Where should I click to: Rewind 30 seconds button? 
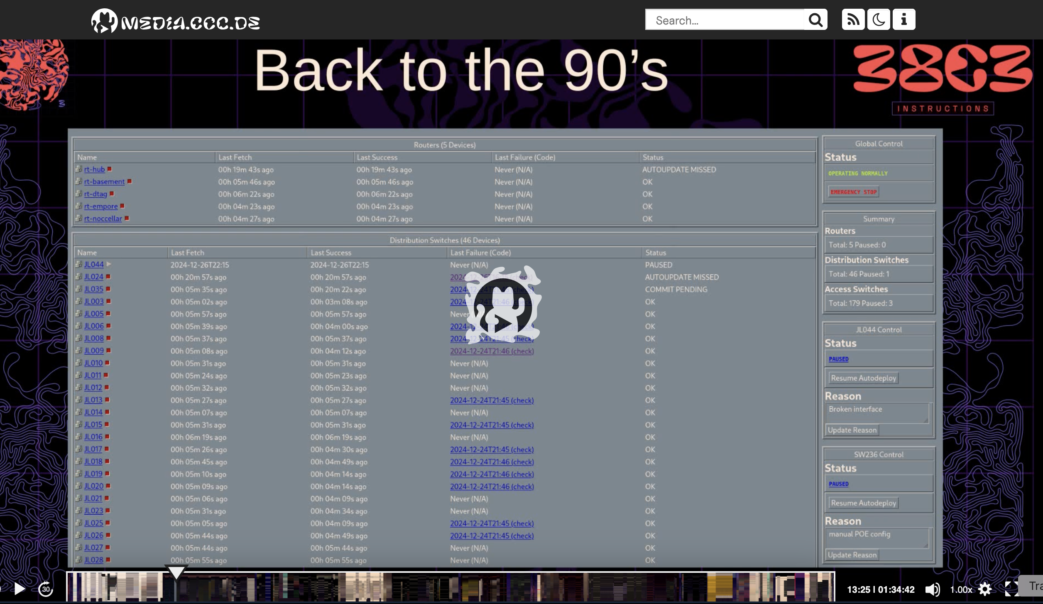(x=46, y=589)
